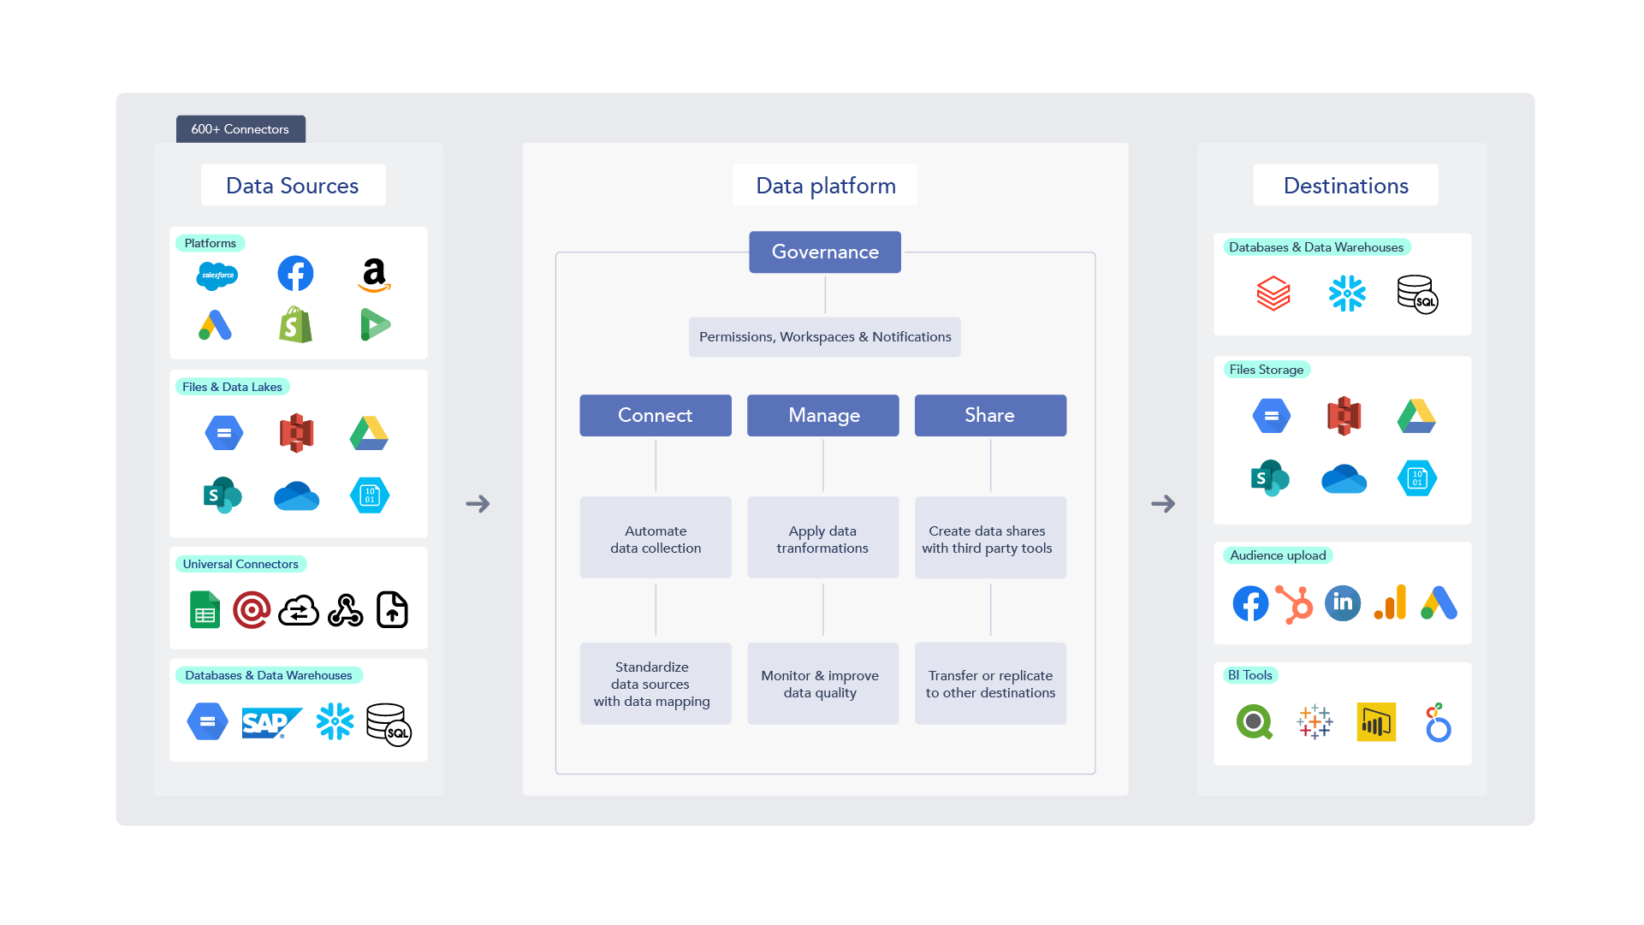
Task: Click the SharePoint icon in Files Storage
Action: (1270, 478)
